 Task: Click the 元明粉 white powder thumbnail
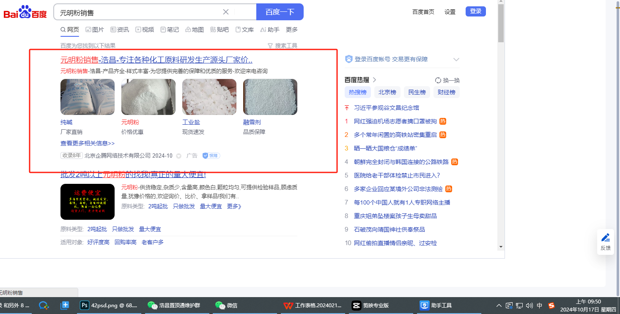coord(148,97)
